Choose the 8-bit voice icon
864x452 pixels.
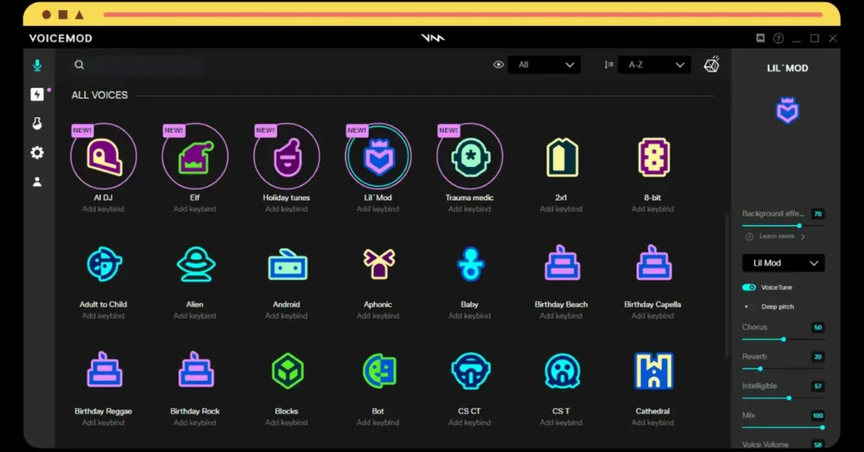click(x=653, y=157)
